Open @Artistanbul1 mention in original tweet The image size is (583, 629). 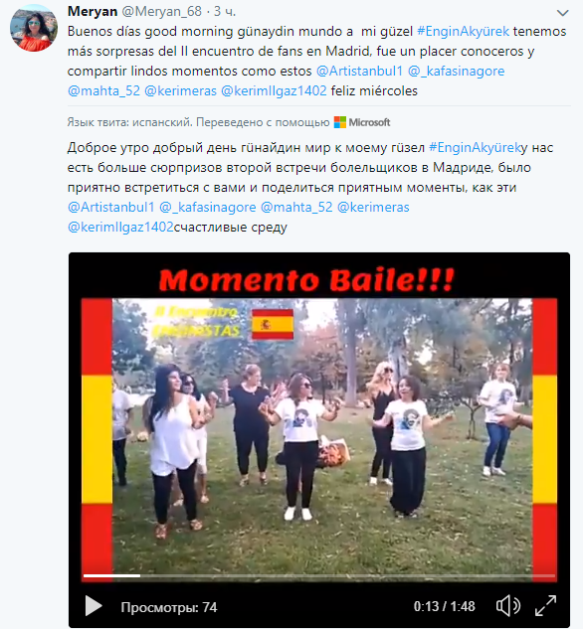(359, 71)
